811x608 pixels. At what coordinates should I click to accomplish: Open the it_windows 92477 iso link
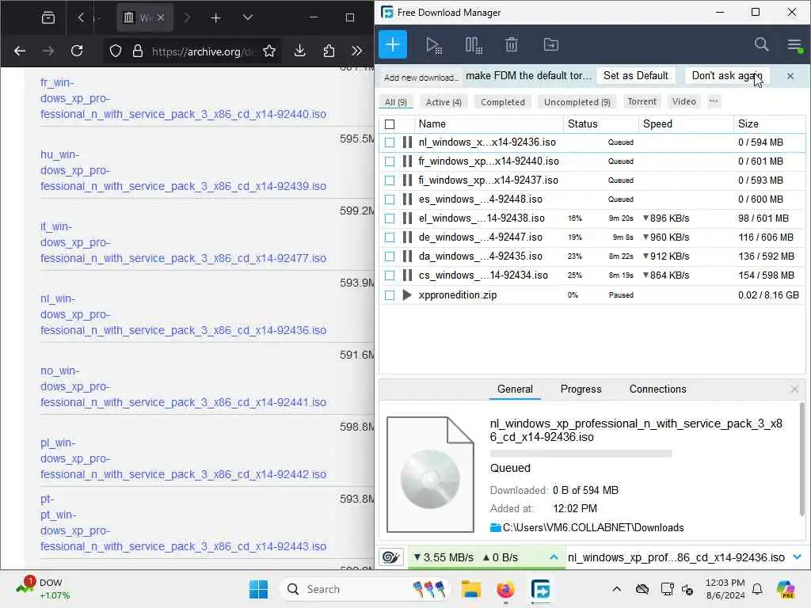[183, 242]
